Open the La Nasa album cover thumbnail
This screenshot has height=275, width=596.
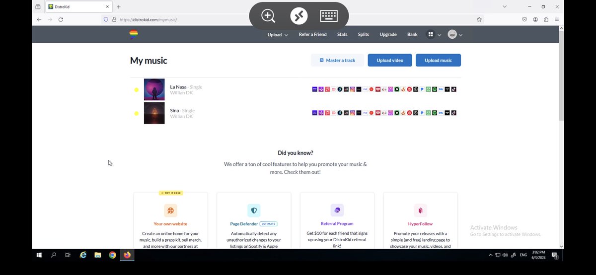pos(154,89)
